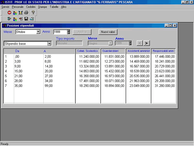Click the people icon beside the exit door icon
Image resolution: width=194 pixels, height=146 pixels.
(x=15, y=19)
